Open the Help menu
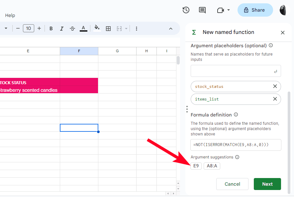Viewport: 294px width, 197px height. click(x=10, y=15)
